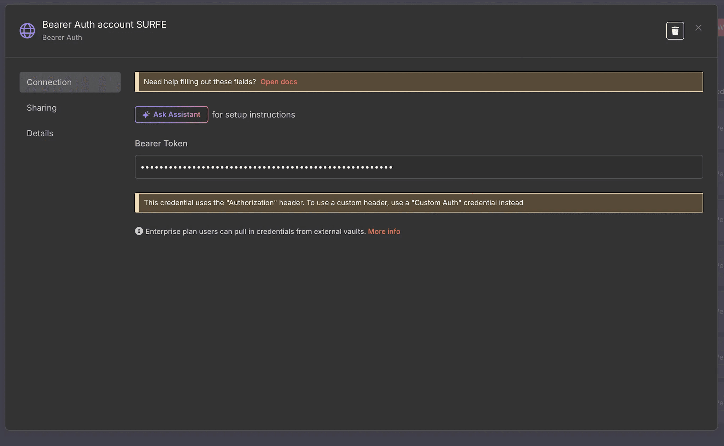Click the globe Bearer Auth icon
This screenshot has height=446, width=724.
(27, 31)
